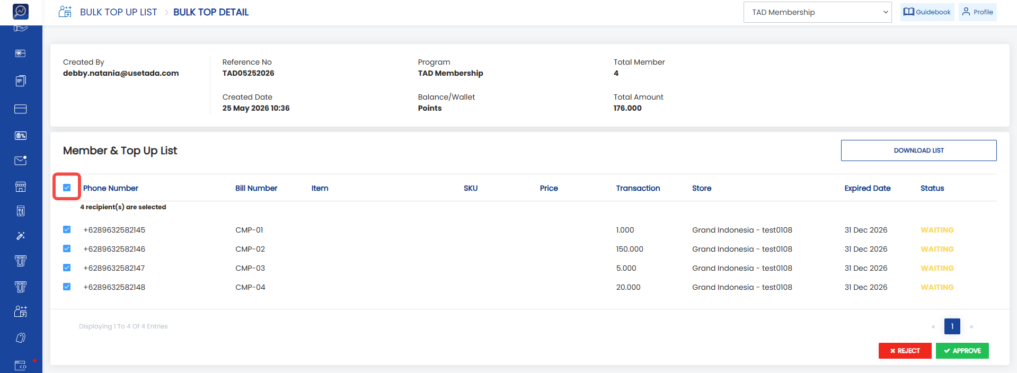
Task: Click the Phone Number column header
Action: pos(110,188)
